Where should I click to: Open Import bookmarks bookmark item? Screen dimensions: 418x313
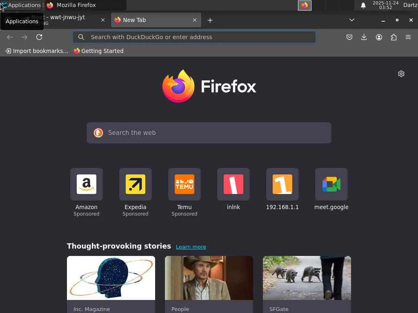tap(37, 51)
